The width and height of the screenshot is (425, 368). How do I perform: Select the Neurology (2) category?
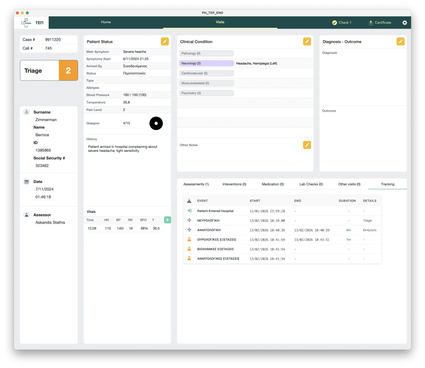click(x=206, y=63)
